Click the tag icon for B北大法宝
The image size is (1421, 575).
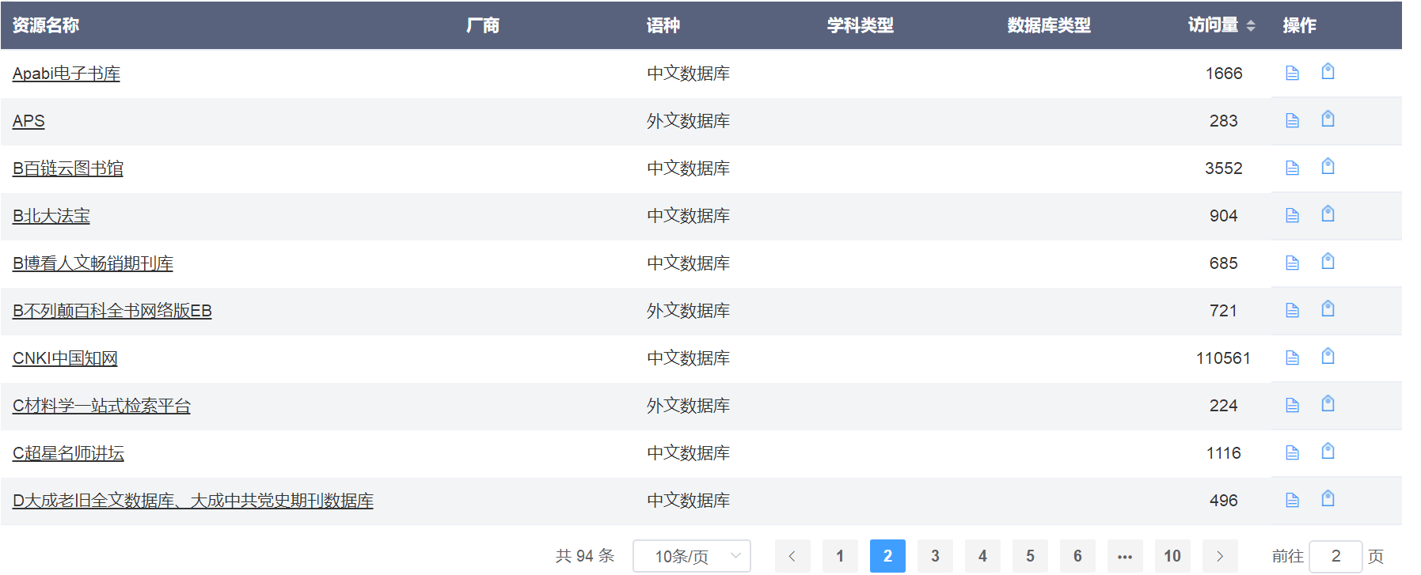coord(1328,214)
